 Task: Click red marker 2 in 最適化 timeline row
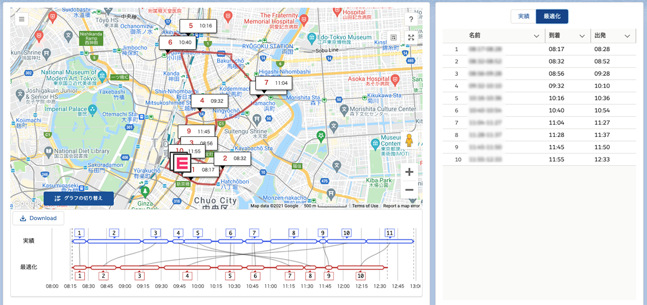[103, 276]
